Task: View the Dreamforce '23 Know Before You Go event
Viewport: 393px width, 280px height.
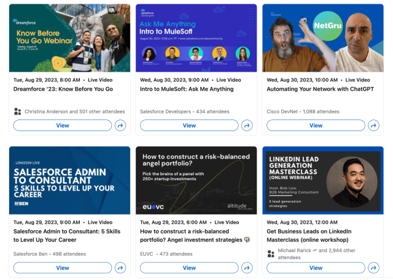Action: coord(63,126)
